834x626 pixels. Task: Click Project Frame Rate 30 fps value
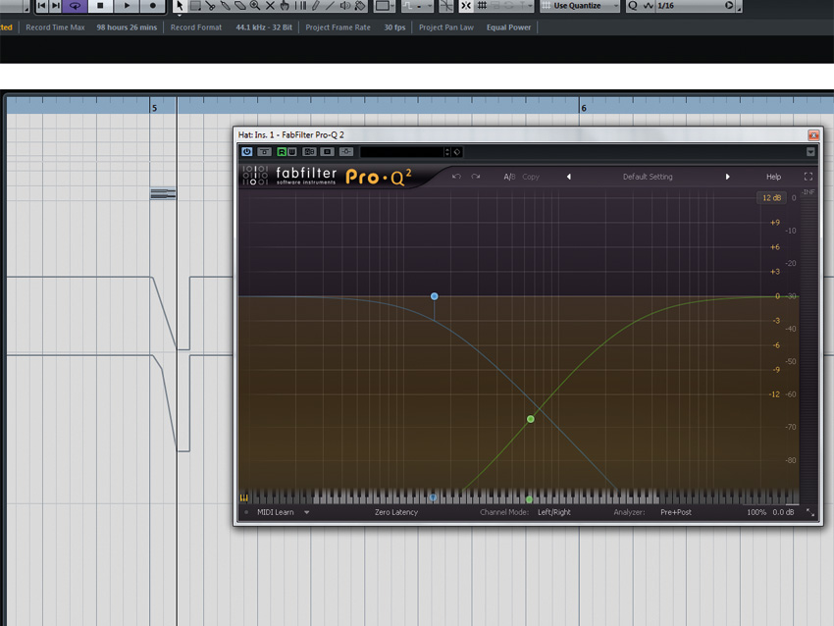coord(394,27)
